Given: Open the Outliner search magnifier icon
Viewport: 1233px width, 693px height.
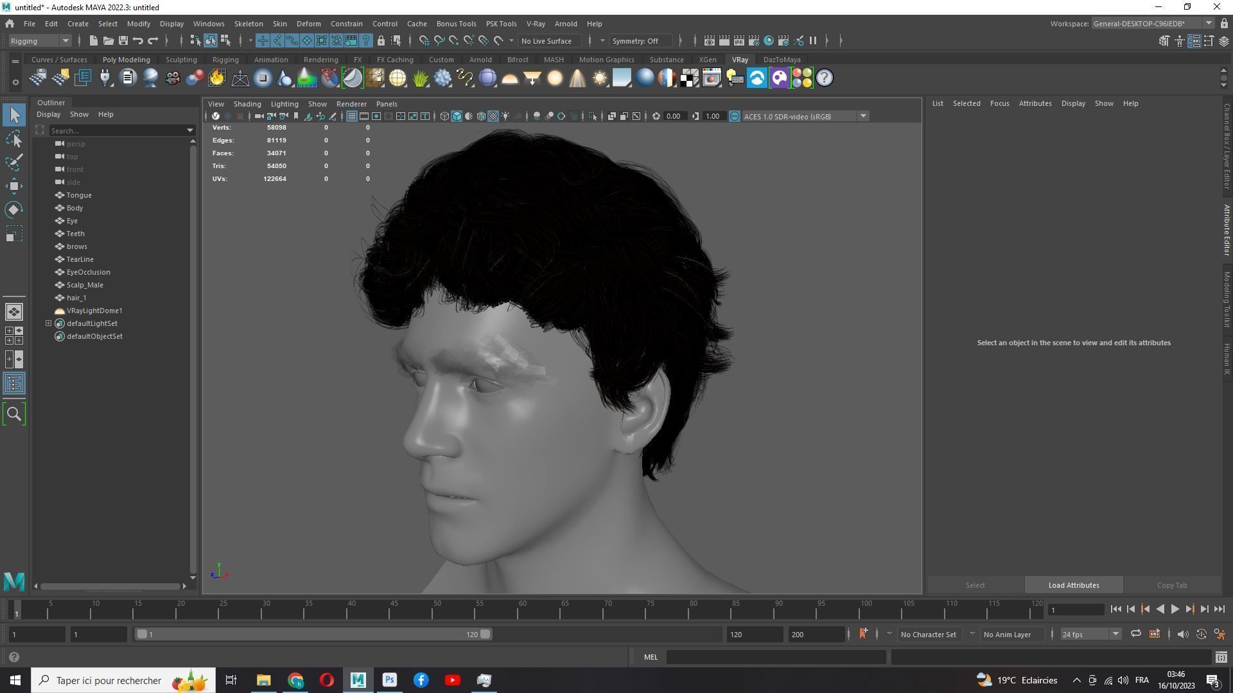Looking at the screenshot, I should [14, 415].
